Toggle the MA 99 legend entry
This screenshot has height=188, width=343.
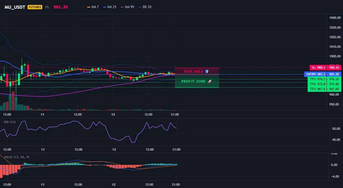(x=127, y=7)
